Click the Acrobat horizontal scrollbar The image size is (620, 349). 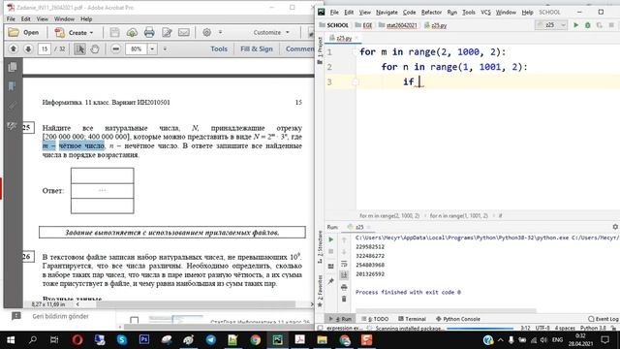click(x=196, y=304)
